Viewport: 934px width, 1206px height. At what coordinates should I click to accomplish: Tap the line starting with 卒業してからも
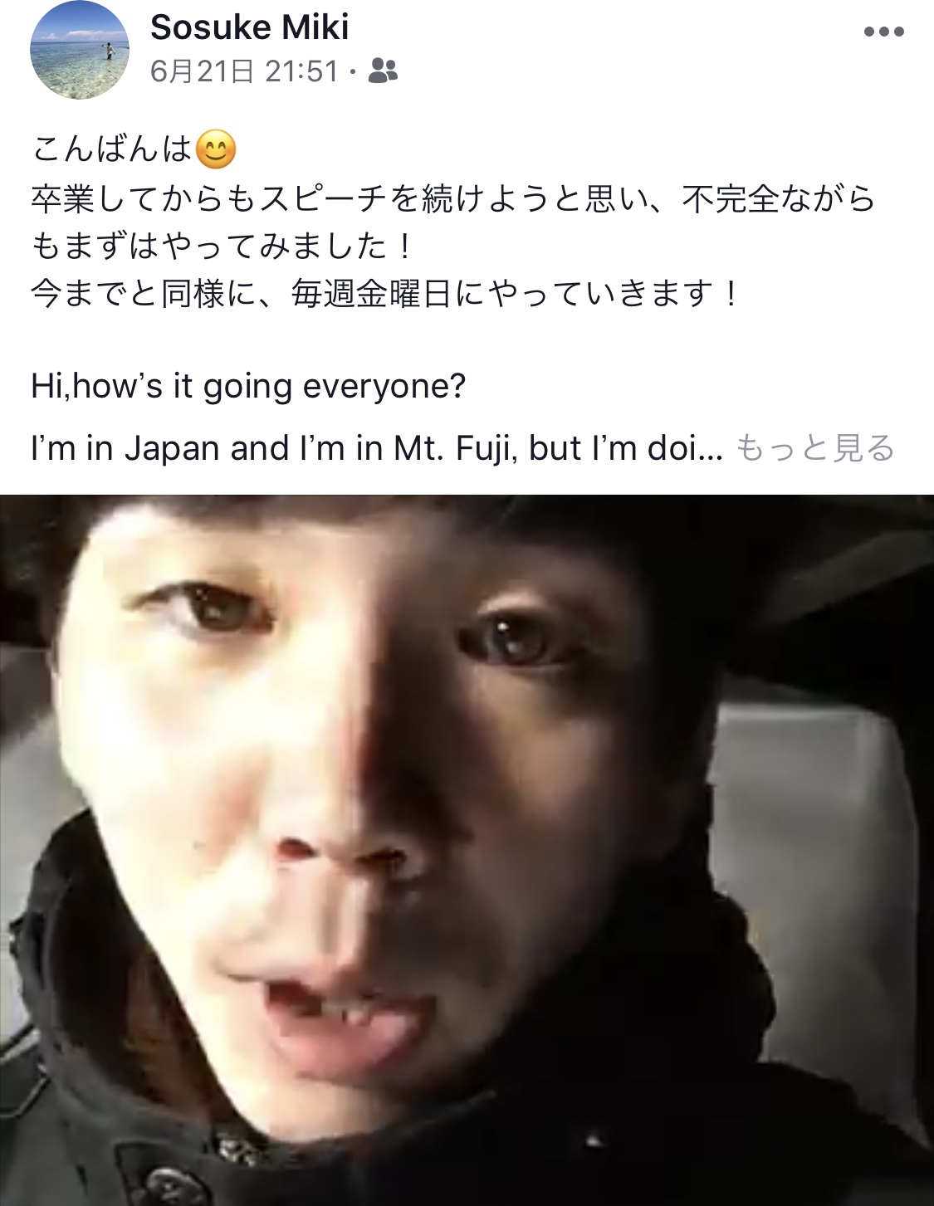453,198
